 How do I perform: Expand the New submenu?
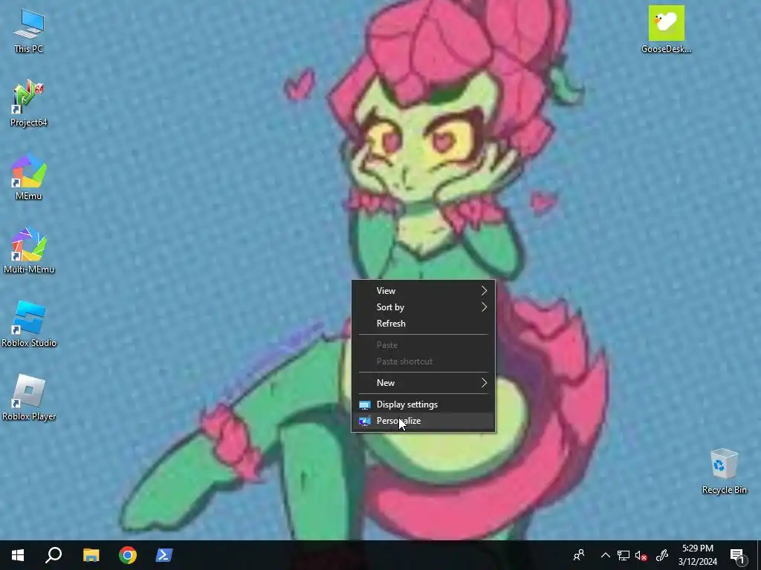423,383
